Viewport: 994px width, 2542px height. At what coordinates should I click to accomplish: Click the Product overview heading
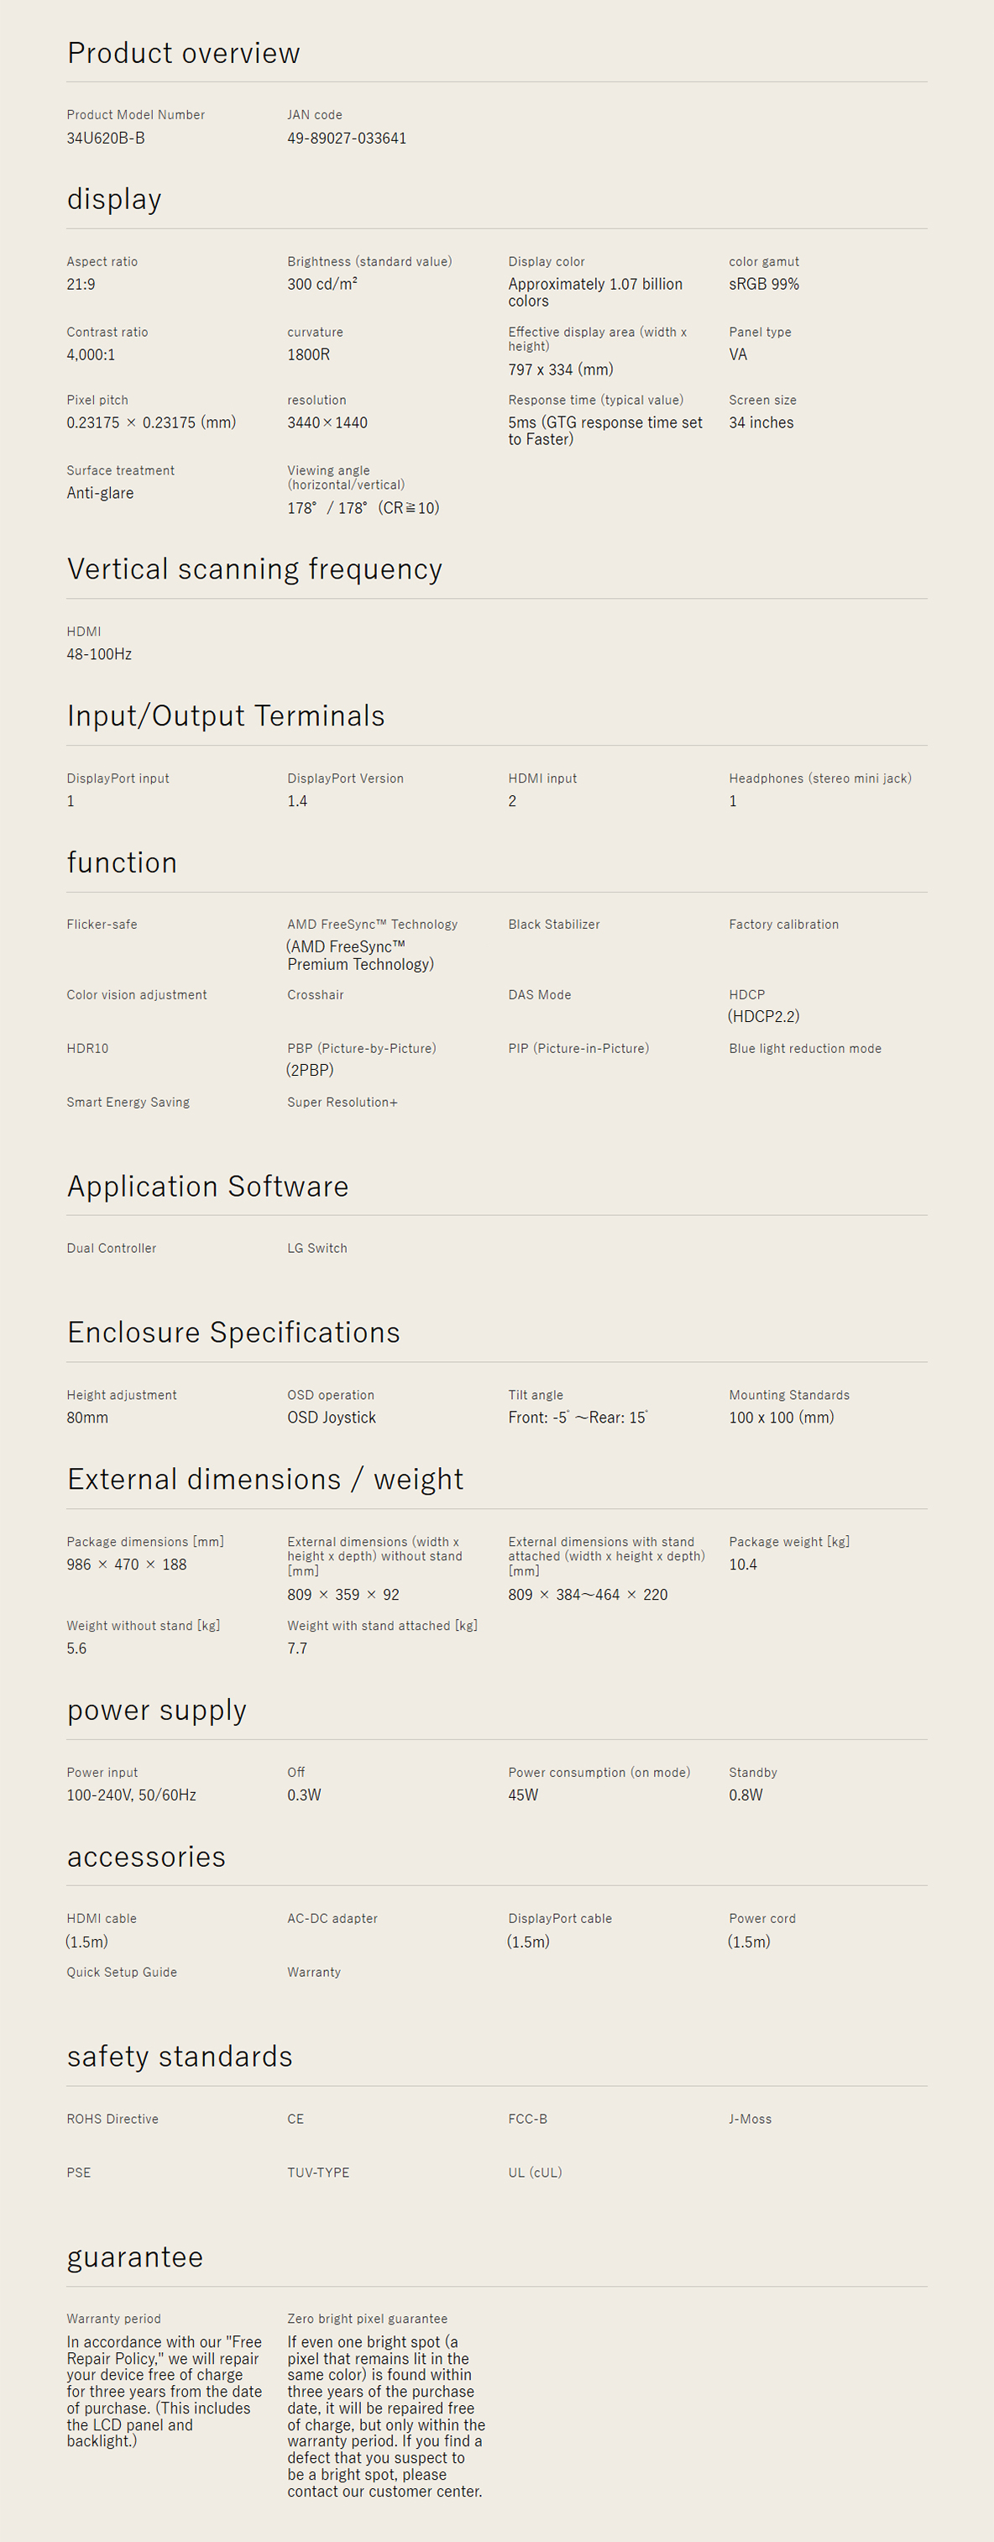[183, 53]
